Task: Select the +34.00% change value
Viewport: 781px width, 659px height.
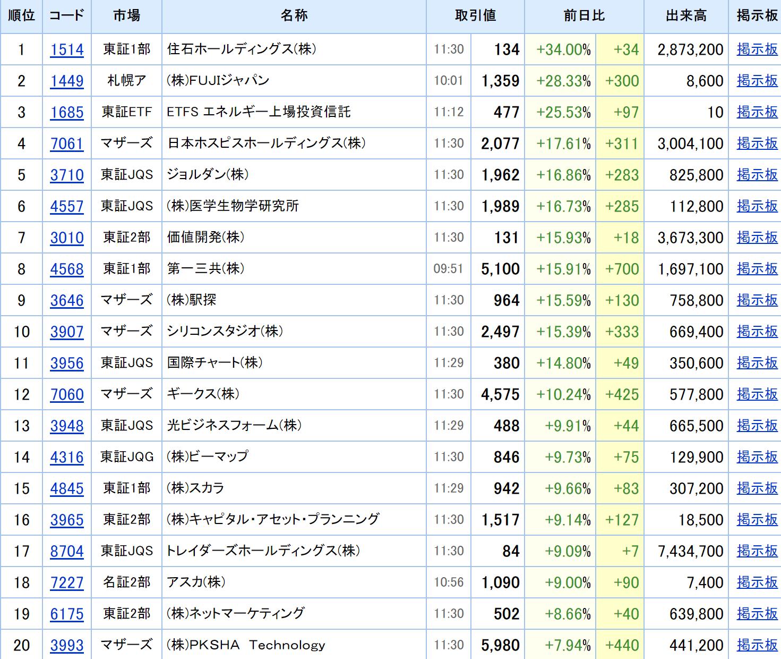Action: (x=563, y=49)
